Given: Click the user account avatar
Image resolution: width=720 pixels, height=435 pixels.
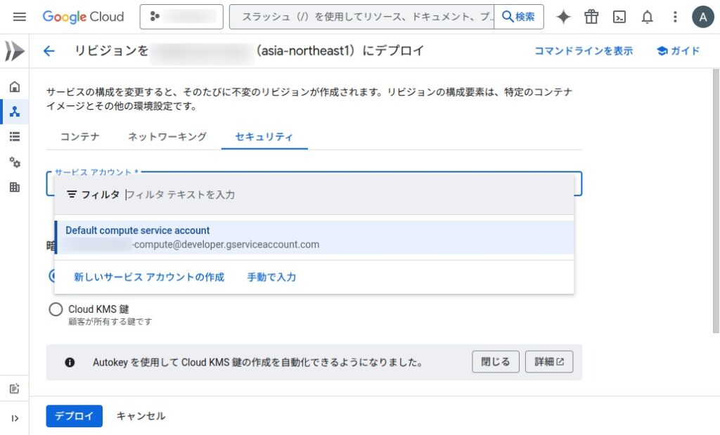Looking at the screenshot, I should [702, 17].
